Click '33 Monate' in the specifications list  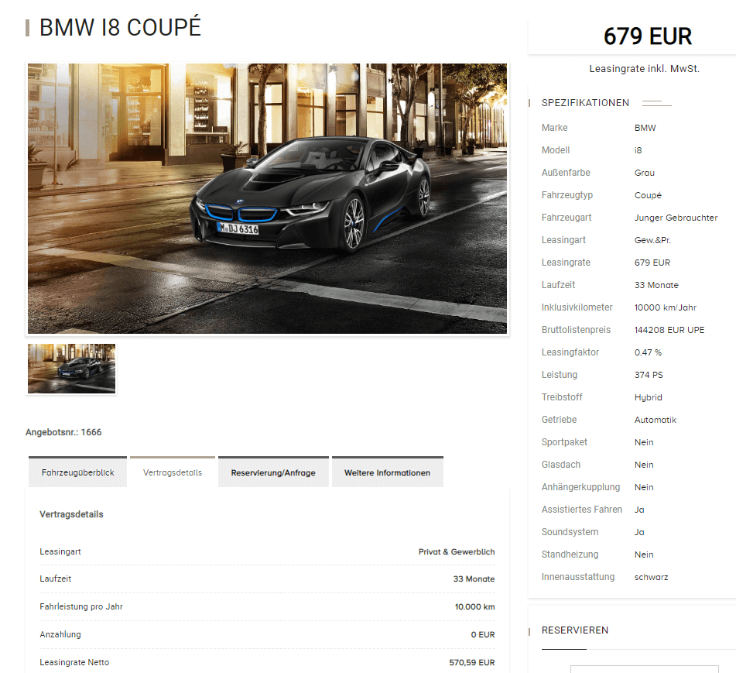pyautogui.click(x=656, y=285)
